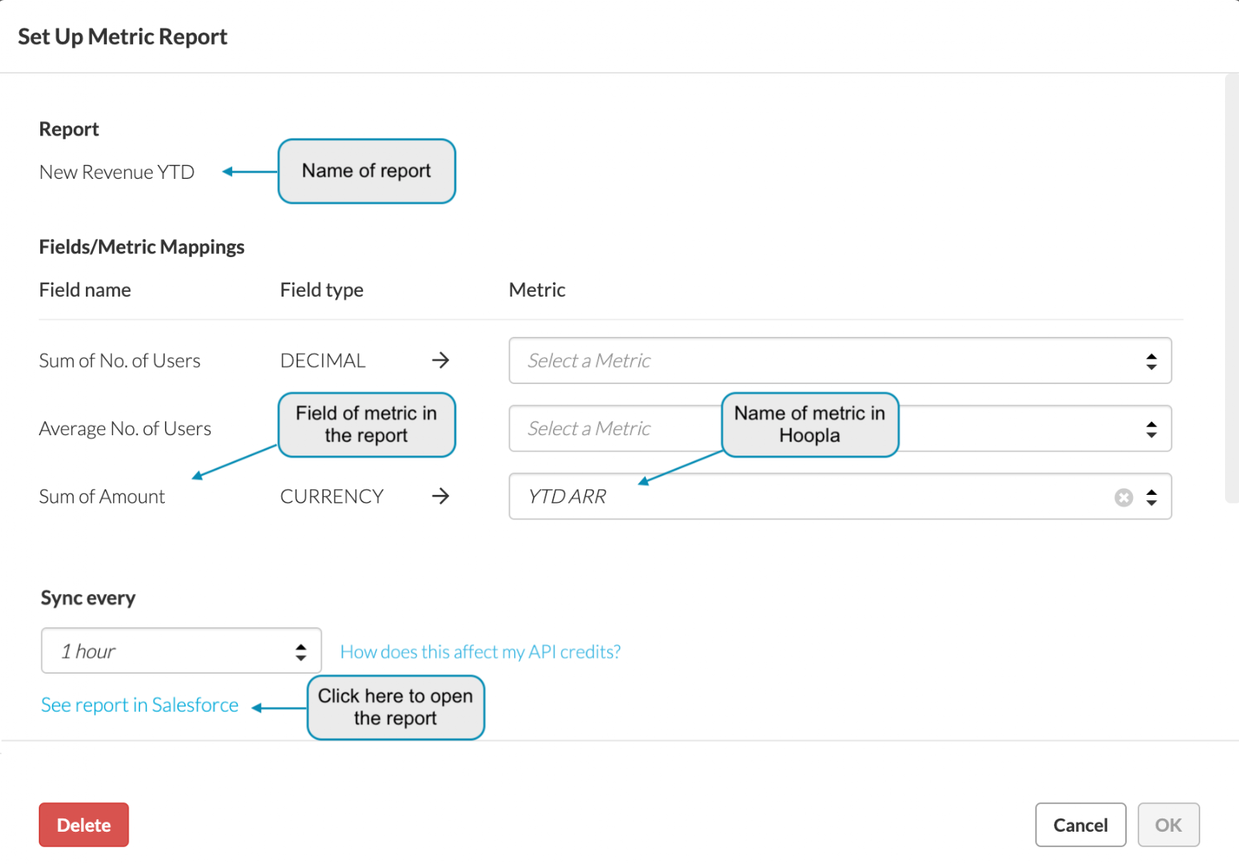The image size is (1239, 865).
Task: Click the Field name column header
Action: click(x=85, y=290)
